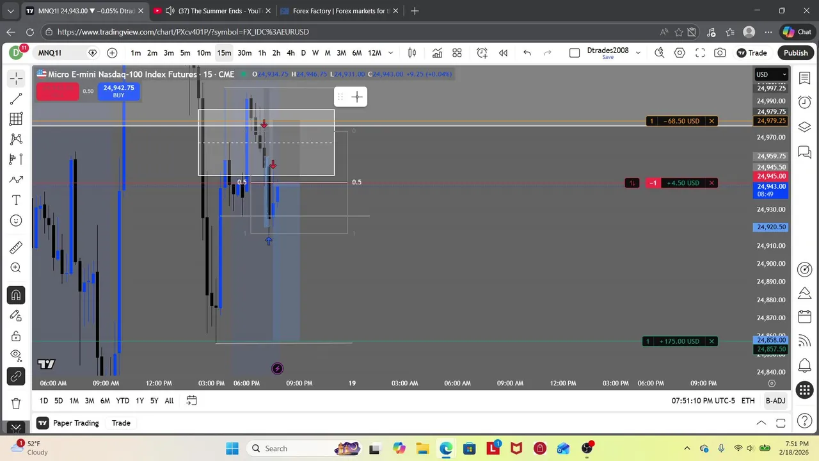Screen dimensions: 819x461
Task: Select the trend line drawing tool
Action: 16,99
